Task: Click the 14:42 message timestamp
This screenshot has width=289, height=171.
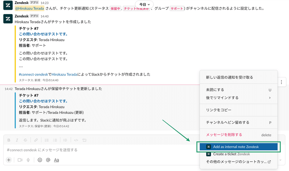Action: [8, 89]
